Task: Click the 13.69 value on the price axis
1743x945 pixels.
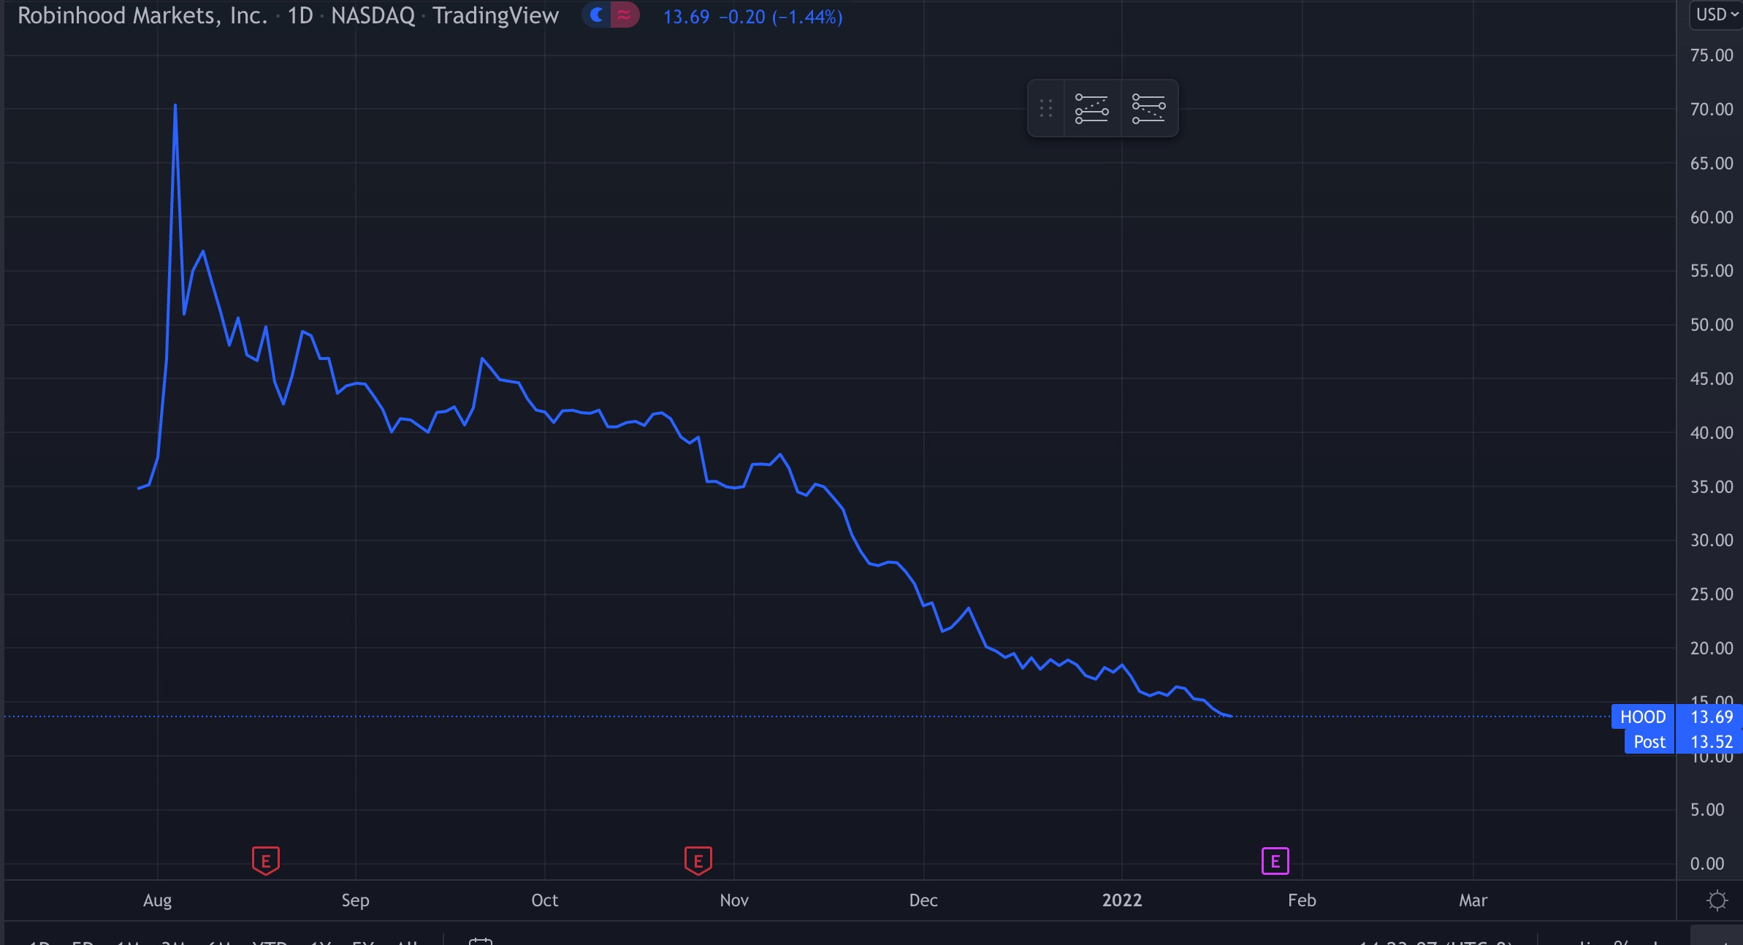Action: (x=1711, y=716)
